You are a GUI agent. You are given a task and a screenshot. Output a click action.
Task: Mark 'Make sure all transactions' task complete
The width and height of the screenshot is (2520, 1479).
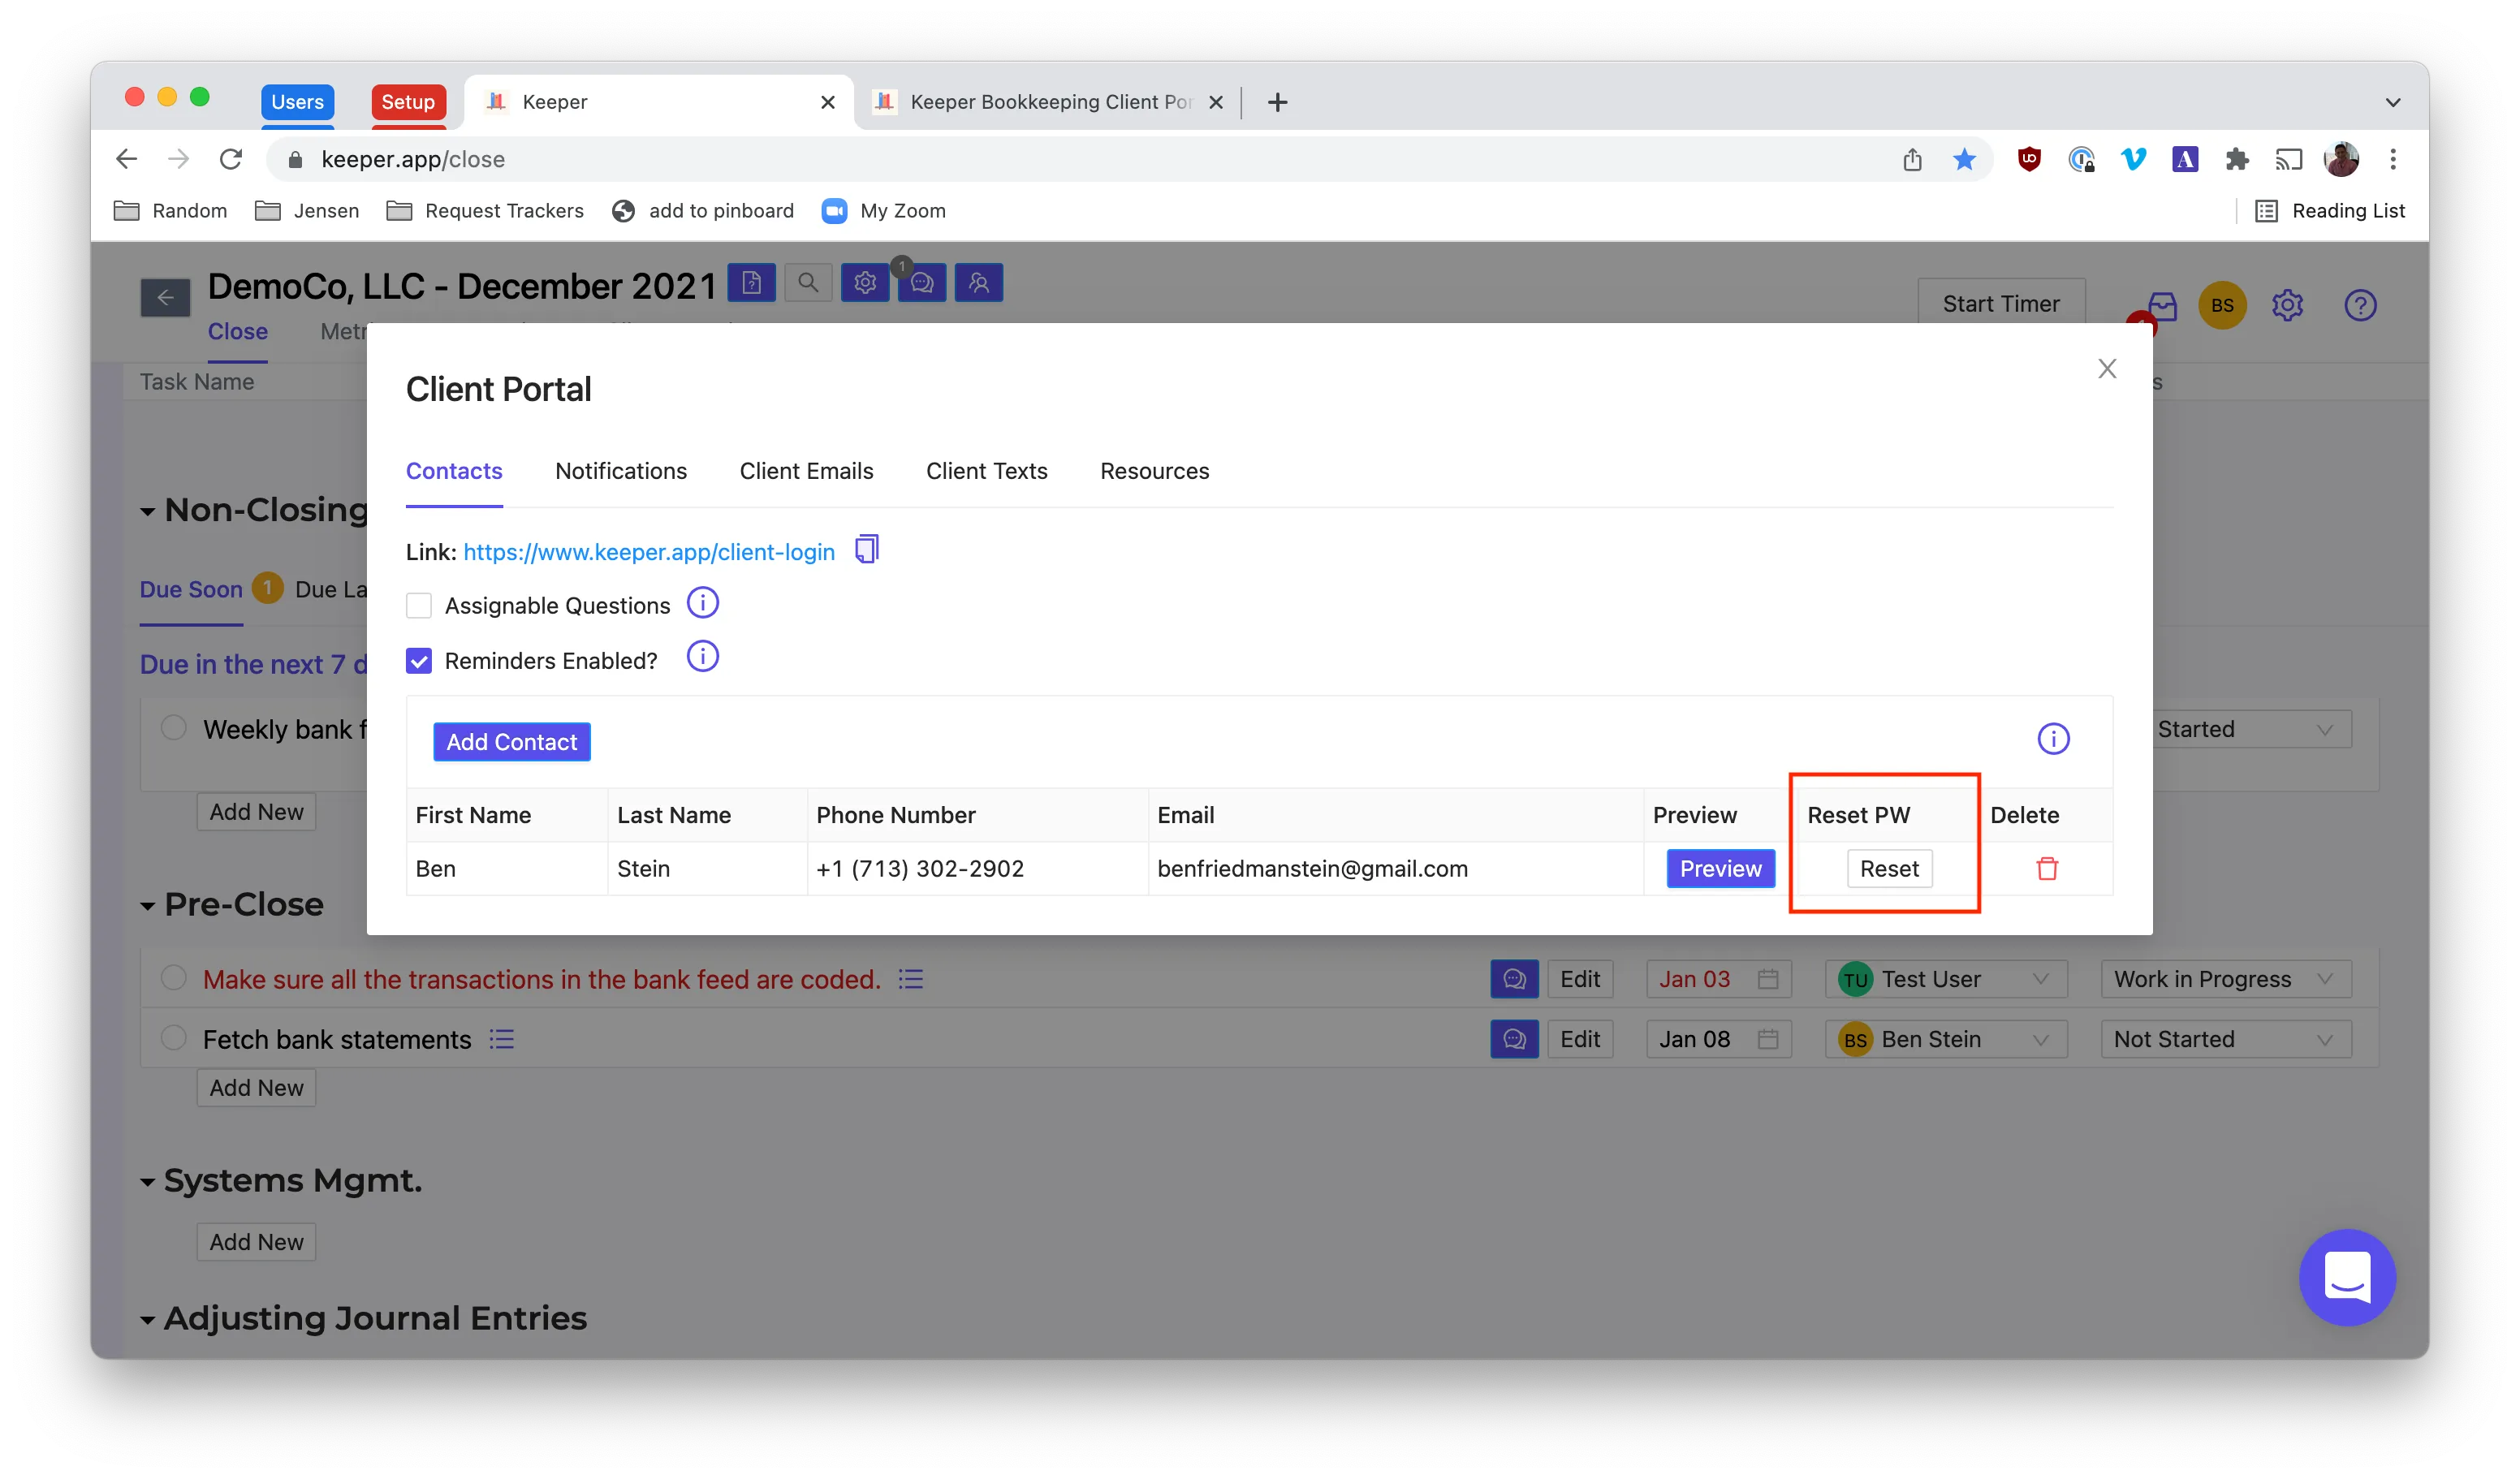(174, 978)
